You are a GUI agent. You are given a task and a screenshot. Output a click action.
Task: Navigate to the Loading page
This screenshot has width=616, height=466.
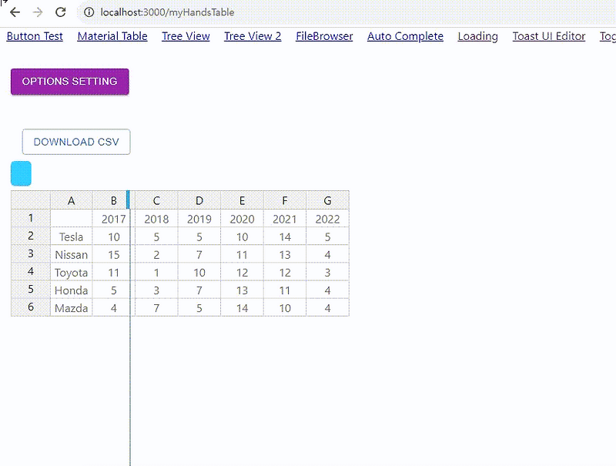tap(477, 36)
